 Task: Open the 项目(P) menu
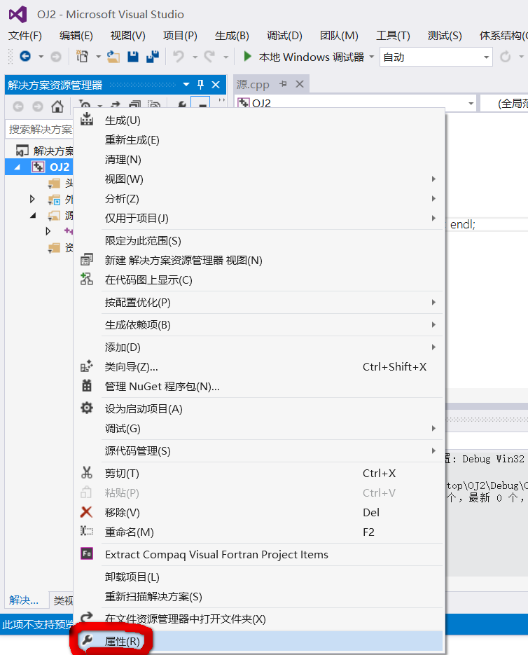[x=180, y=36]
